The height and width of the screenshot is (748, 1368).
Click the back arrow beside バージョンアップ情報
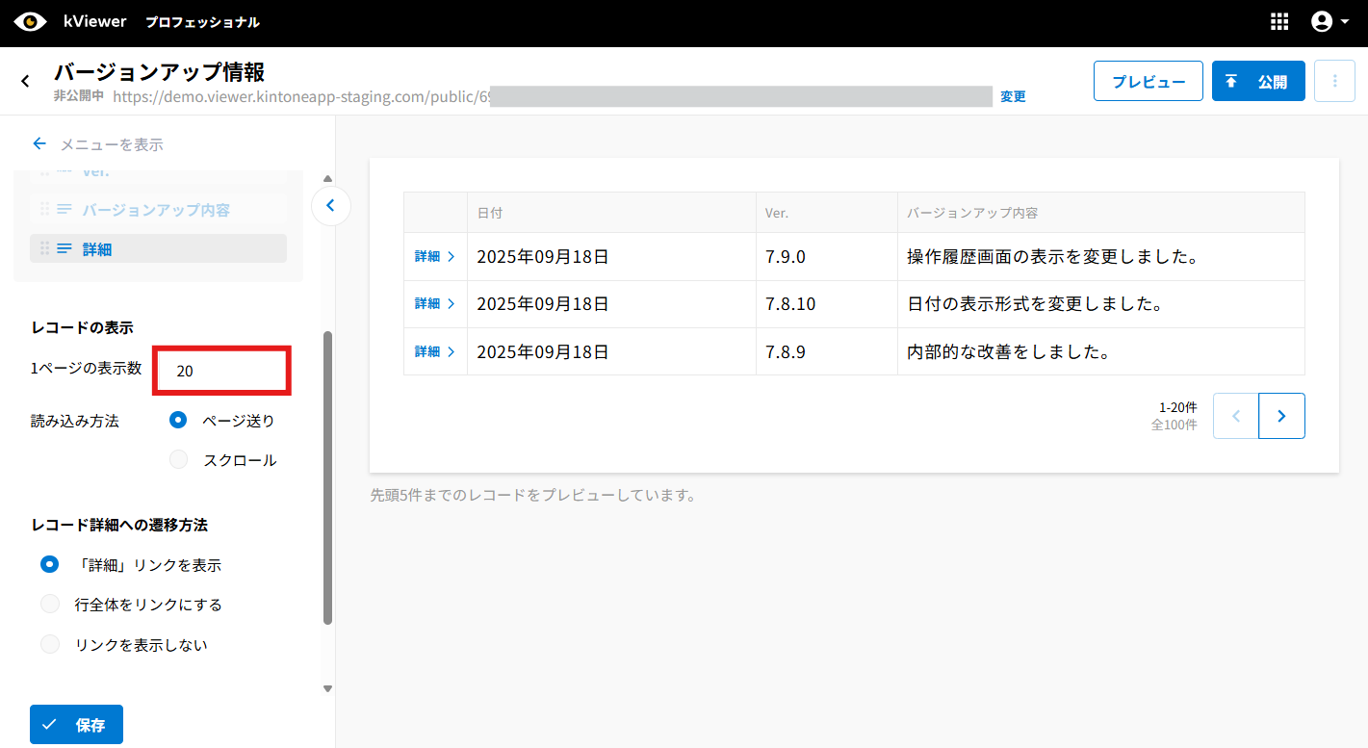(26, 82)
